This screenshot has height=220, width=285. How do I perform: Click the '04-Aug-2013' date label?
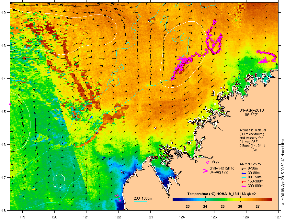pyautogui.click(x=252, y=110)
